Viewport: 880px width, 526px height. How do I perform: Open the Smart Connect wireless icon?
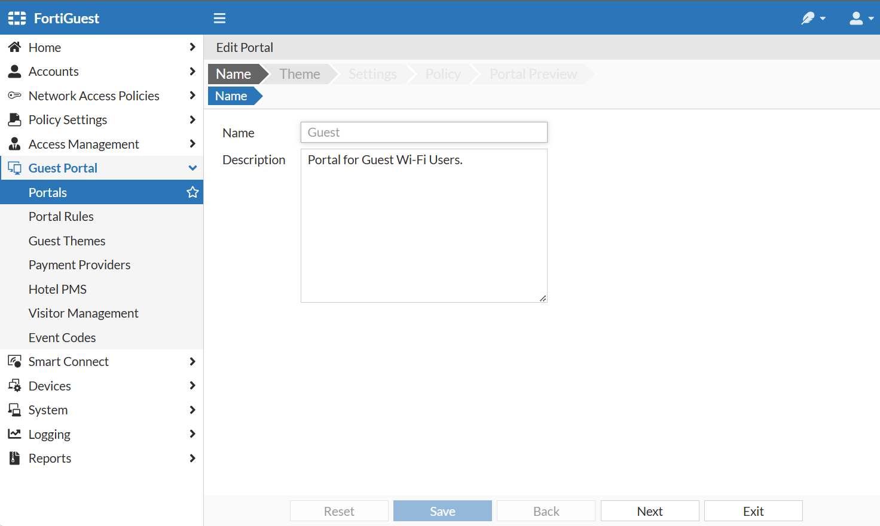[14, 361]
